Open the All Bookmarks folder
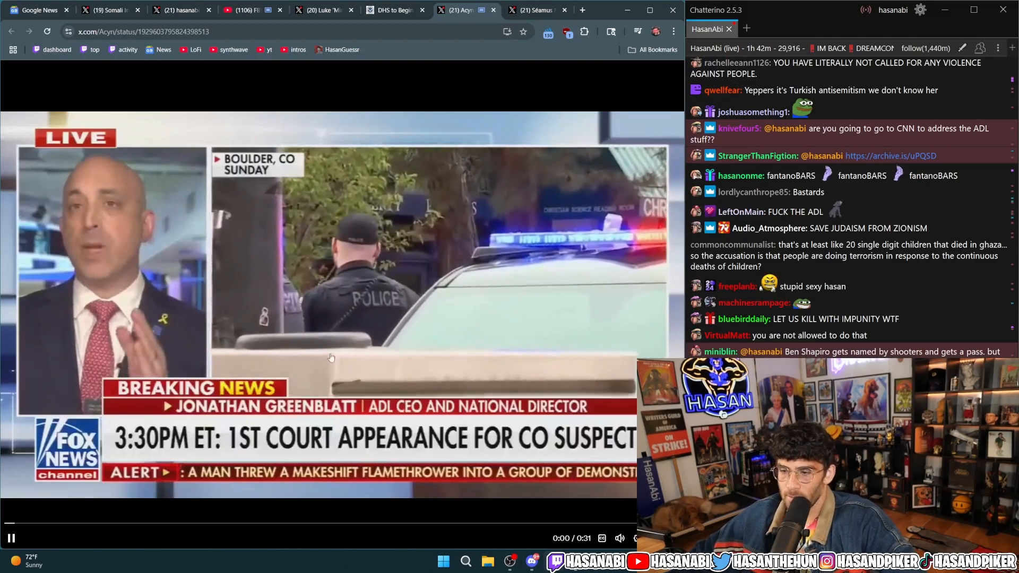Viewport: 1019px width, 573px height. click(x=652, y=50)
